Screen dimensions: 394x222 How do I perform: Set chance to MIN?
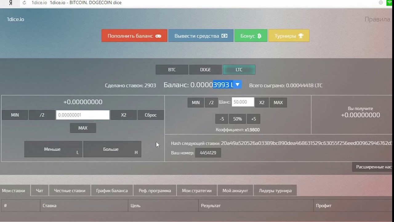coord(196,103)
